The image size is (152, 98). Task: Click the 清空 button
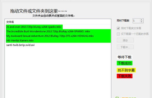[x=125, y=40]
